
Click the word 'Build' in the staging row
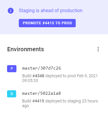[x=27, y=101]
